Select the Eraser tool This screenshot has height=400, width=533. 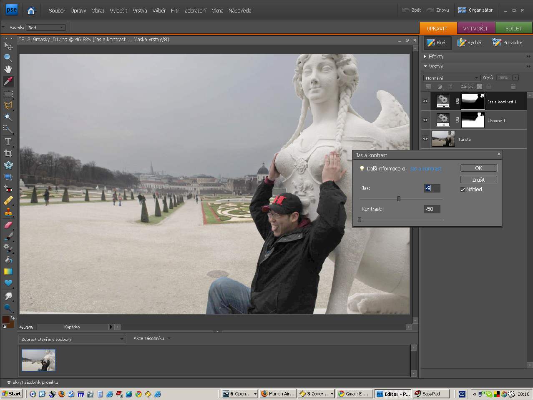click(x=8, y=225)
